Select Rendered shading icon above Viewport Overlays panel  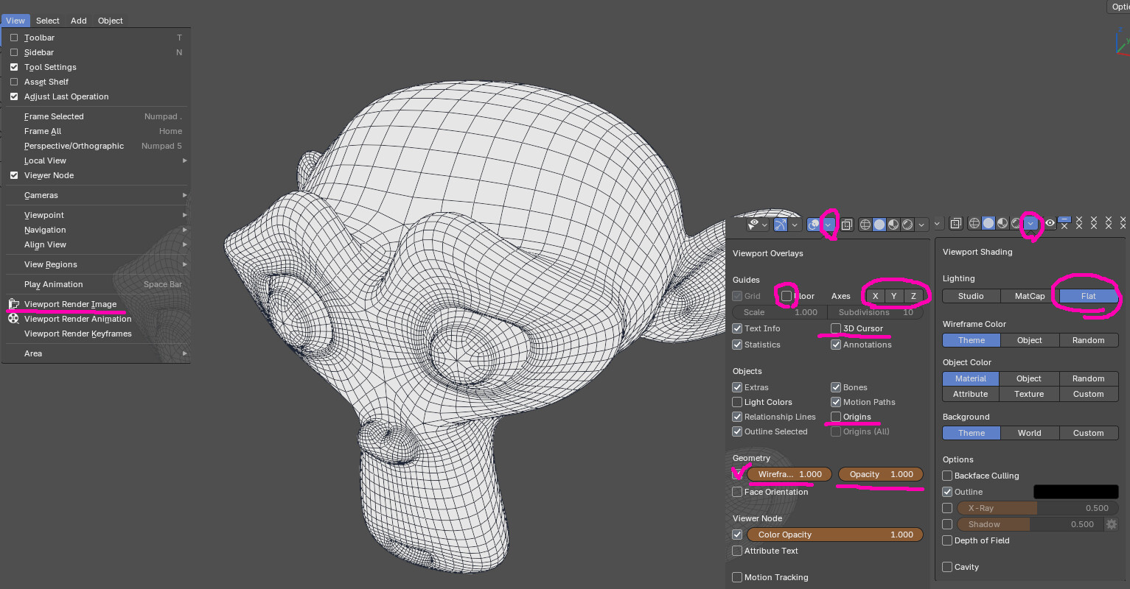(x=907, y=225)
